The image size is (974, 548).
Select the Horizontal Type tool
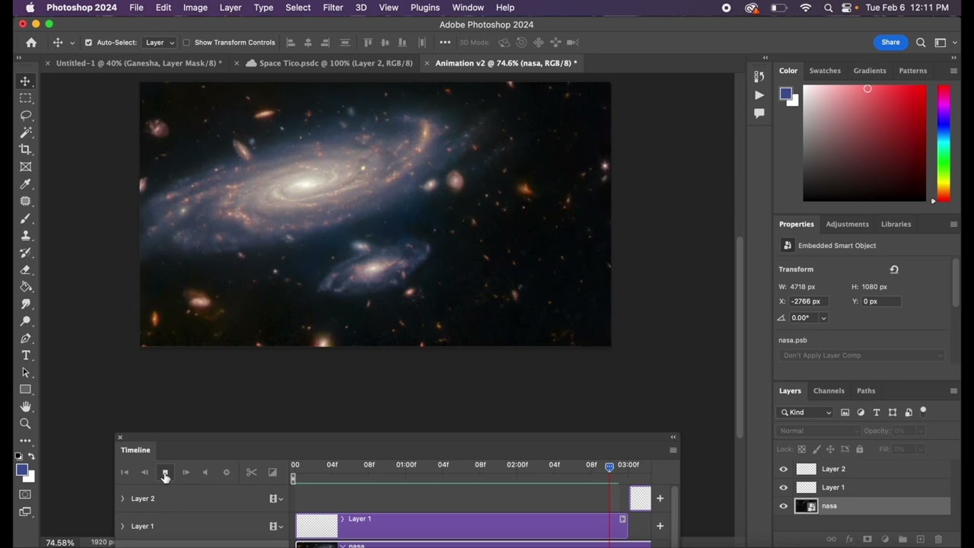click(x=25, y=355)
